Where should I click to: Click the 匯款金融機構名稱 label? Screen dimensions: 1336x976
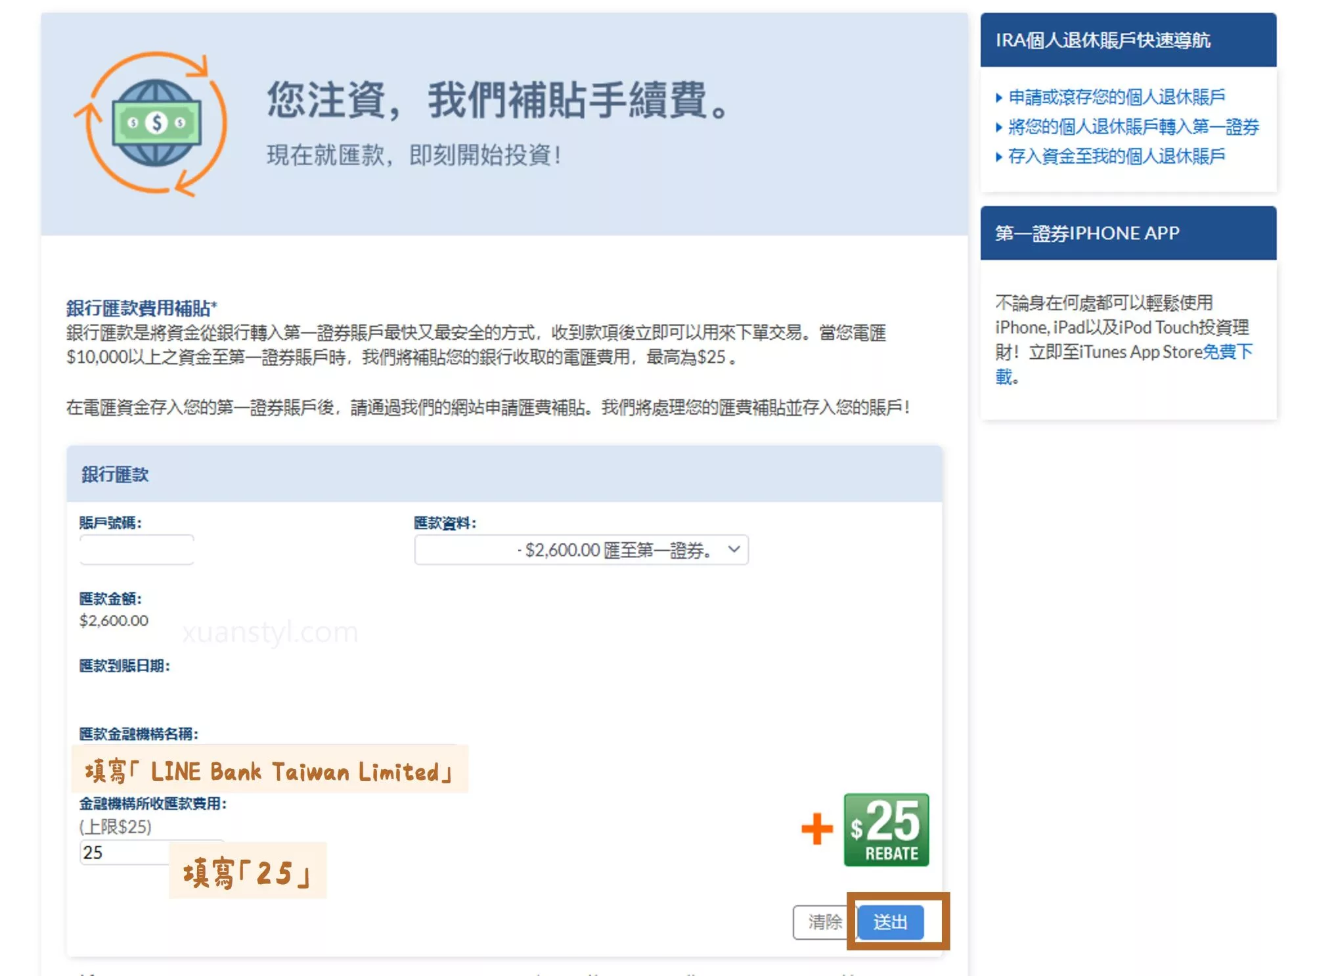click(139, 733)
